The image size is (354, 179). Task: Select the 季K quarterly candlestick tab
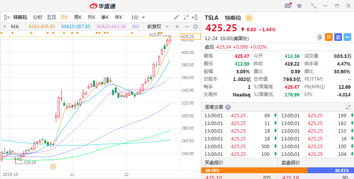(x=105, y=17)
